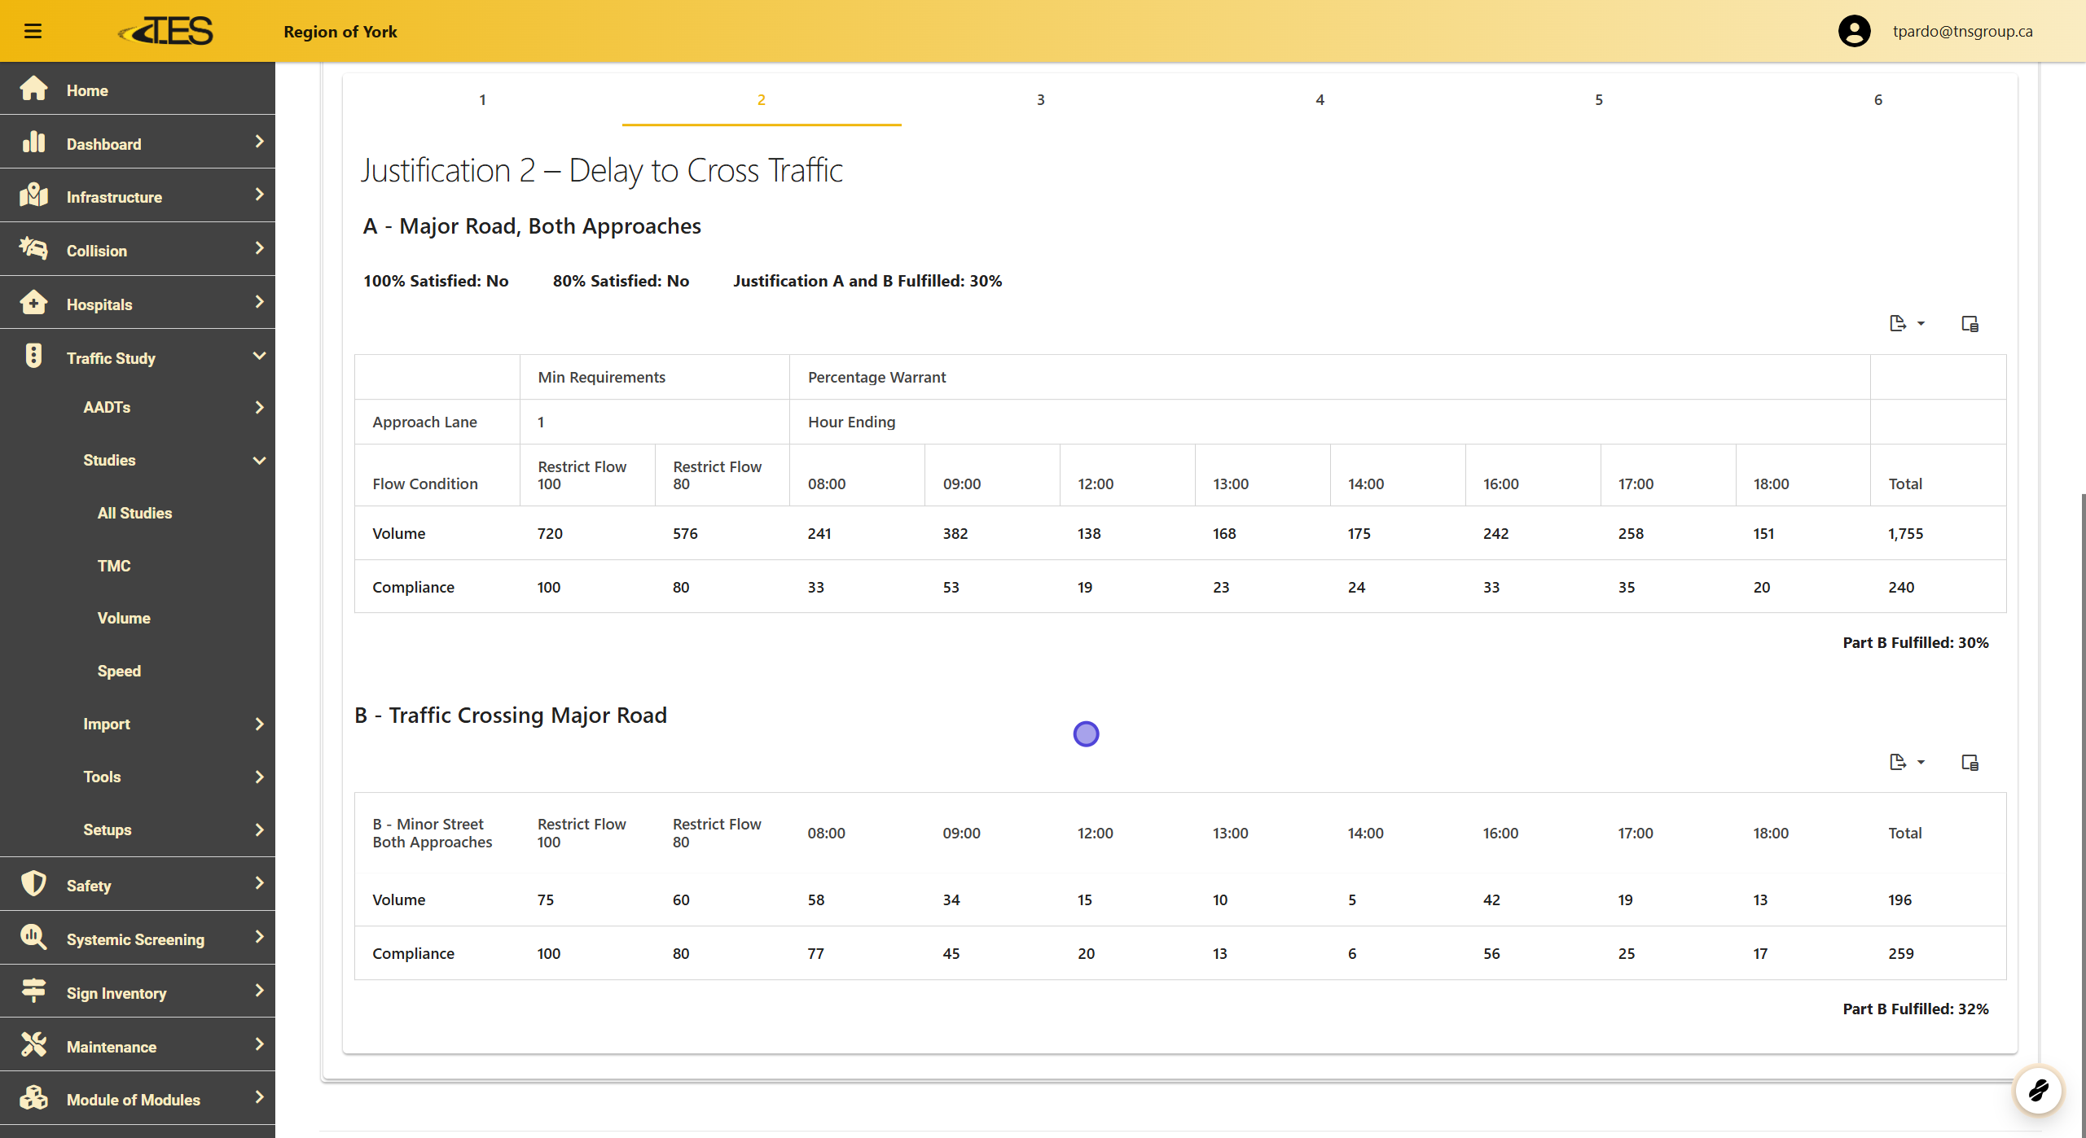Select the Speed studies item
2086x1138 pixels.
(119, 671)
